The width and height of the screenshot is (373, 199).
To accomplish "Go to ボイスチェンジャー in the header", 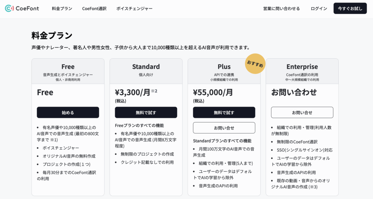I will [134, 8].
